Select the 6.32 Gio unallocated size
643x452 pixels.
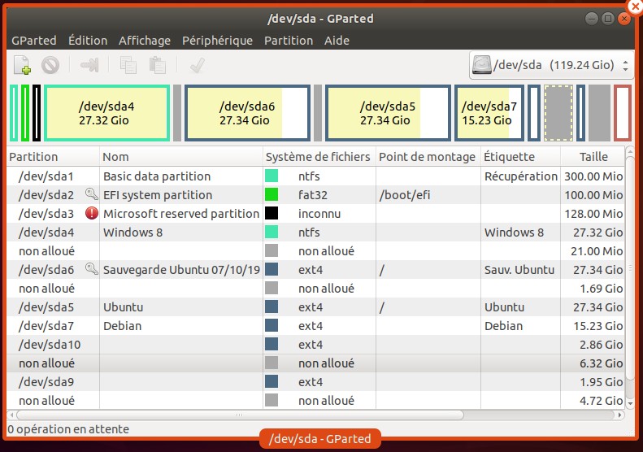tap(602, 363)
